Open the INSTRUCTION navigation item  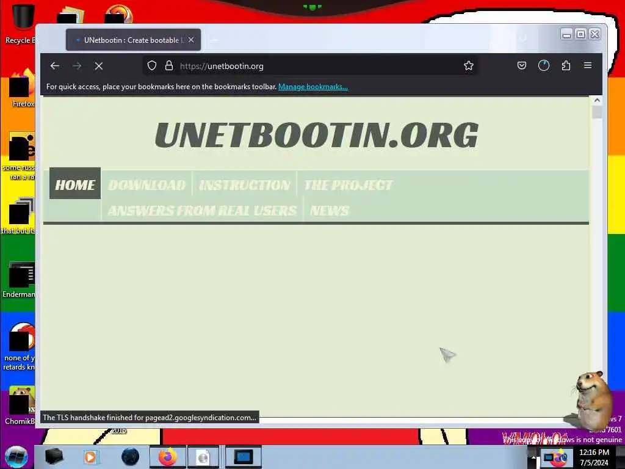[244, 184]
